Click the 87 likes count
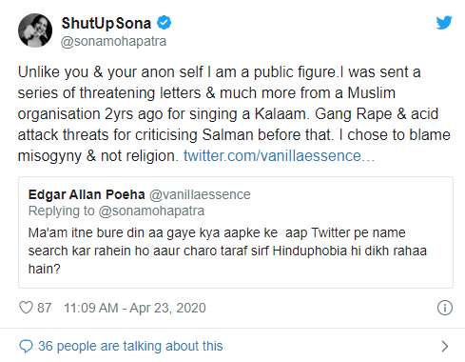The width and height of the screenshot is (465, 362). click(45, 308)
